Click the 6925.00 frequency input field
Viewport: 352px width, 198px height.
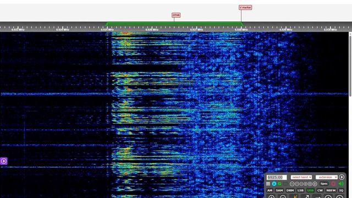277,177
